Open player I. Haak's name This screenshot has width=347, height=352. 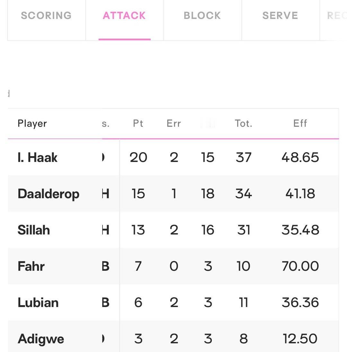[x=38, y=158]
